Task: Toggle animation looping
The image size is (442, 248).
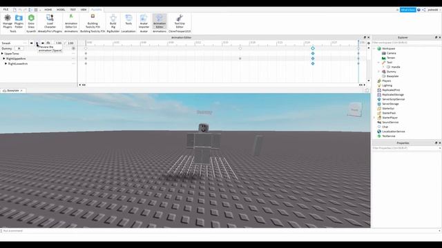Action: 48,43
